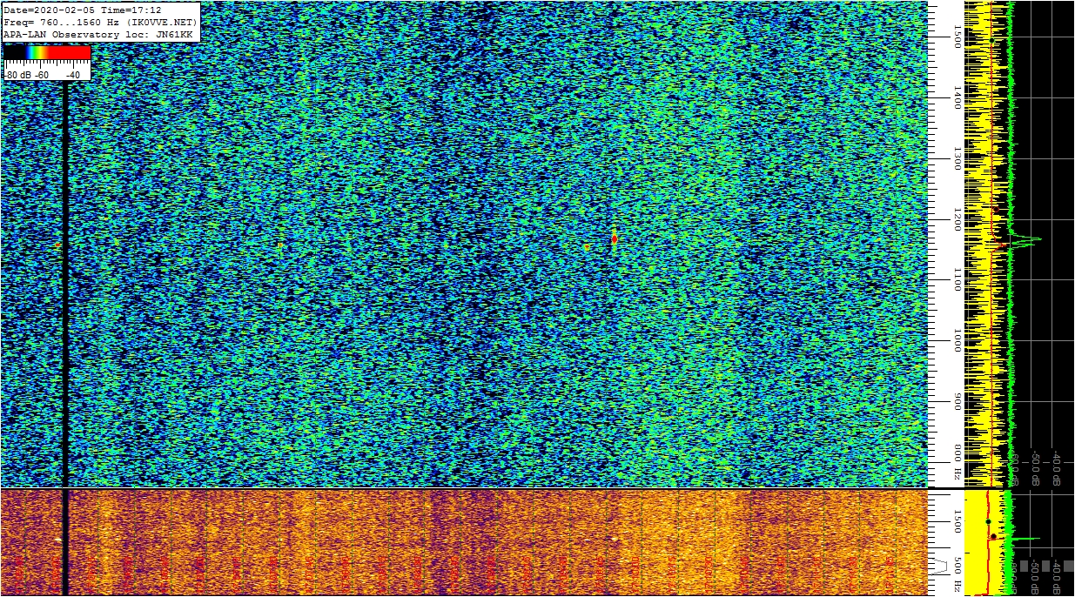Click the 1500 label on the lower frequency axis

point(957,521)
